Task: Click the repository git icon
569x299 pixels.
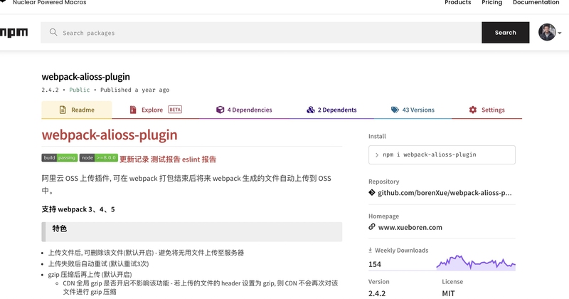Action: pyautogui.click(x=371, y=192)
